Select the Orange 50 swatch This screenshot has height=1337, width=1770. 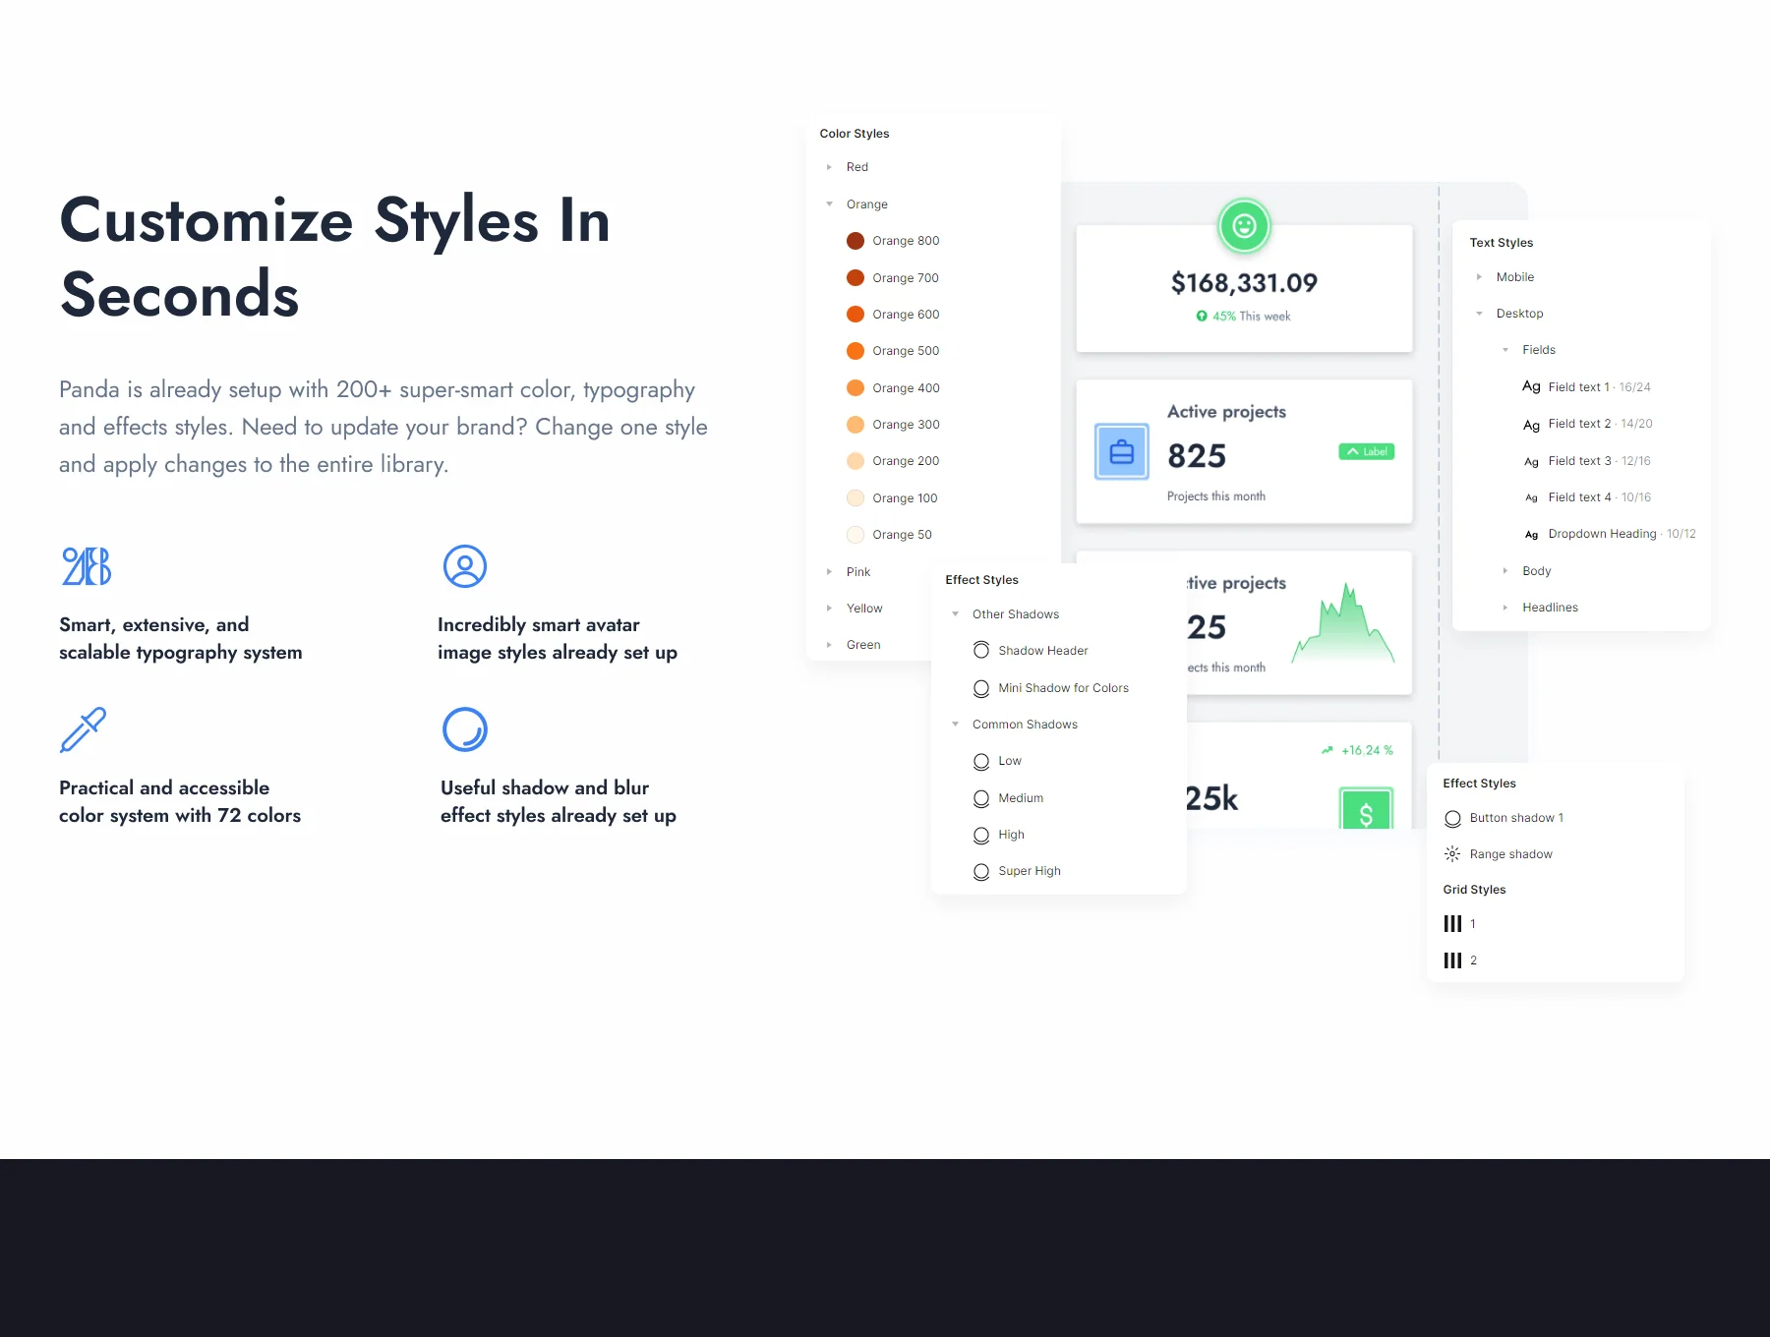[855, 535]
